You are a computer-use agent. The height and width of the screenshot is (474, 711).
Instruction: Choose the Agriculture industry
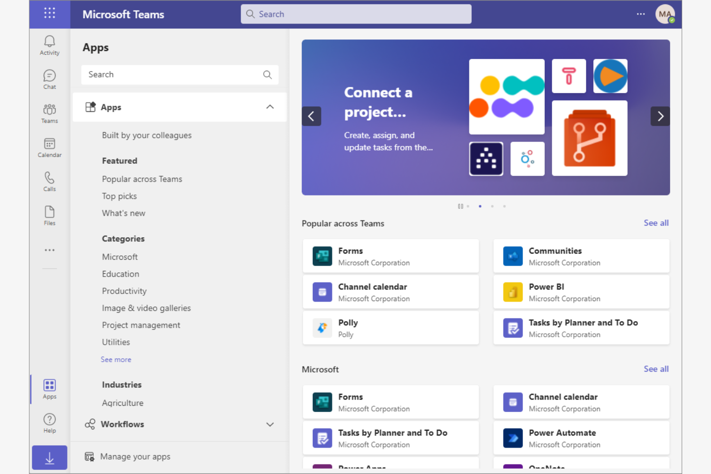pyautogui.click(x=123, y=403)
